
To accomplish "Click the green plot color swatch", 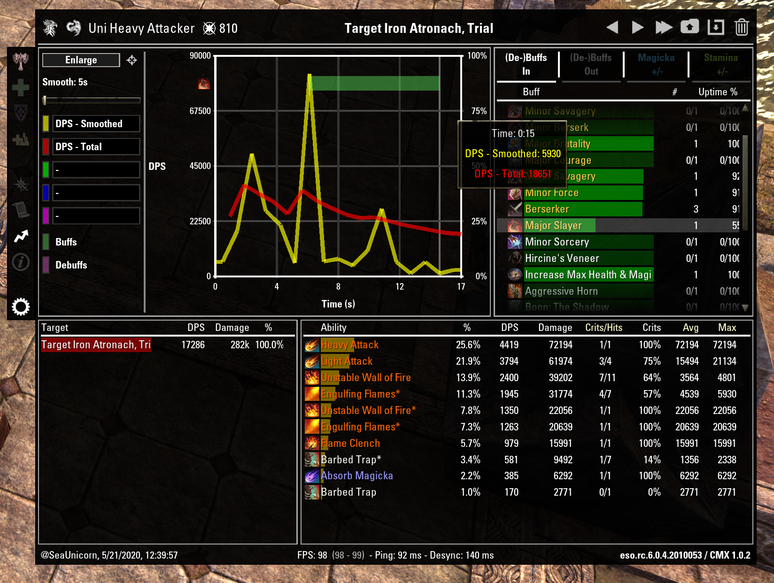I will (46, 169).
